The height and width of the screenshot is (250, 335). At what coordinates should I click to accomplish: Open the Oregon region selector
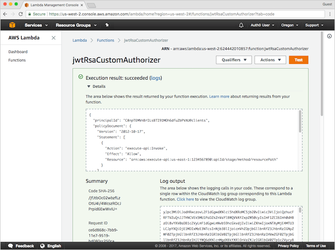(x=290, y=25)
